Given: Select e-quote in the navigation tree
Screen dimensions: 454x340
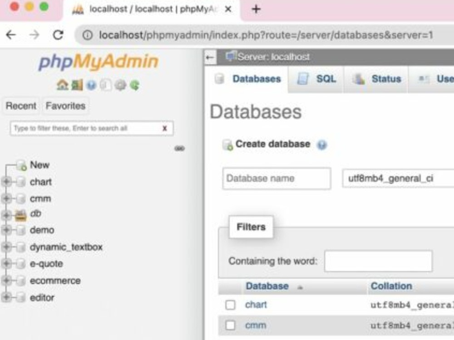Looking at the screenshot, I should (x=46, y=264).
